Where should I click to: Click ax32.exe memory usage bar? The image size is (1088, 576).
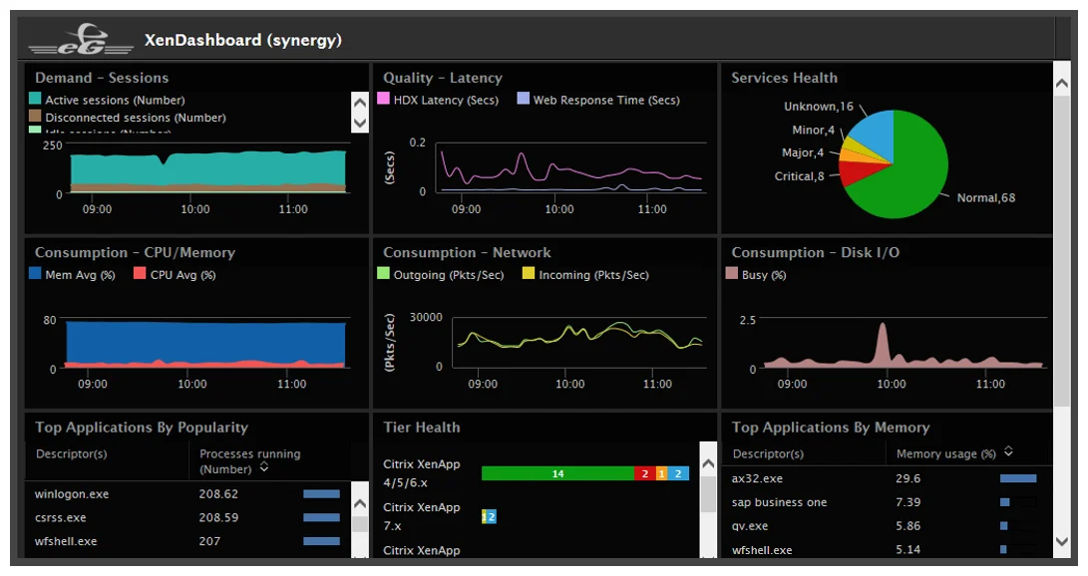coord(1018,478)
